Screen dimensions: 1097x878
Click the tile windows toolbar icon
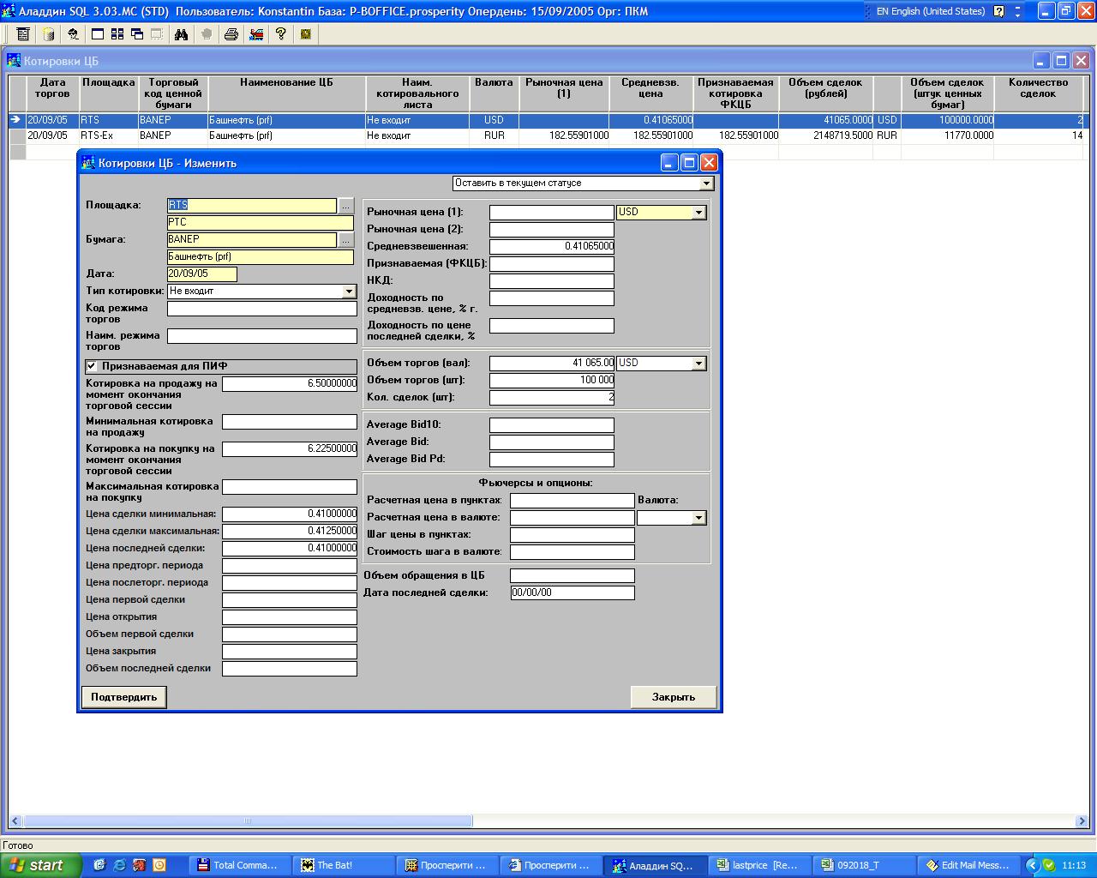click(117, 34)
